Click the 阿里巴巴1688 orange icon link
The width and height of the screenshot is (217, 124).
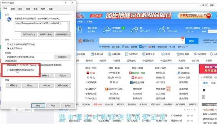[114, 89]
